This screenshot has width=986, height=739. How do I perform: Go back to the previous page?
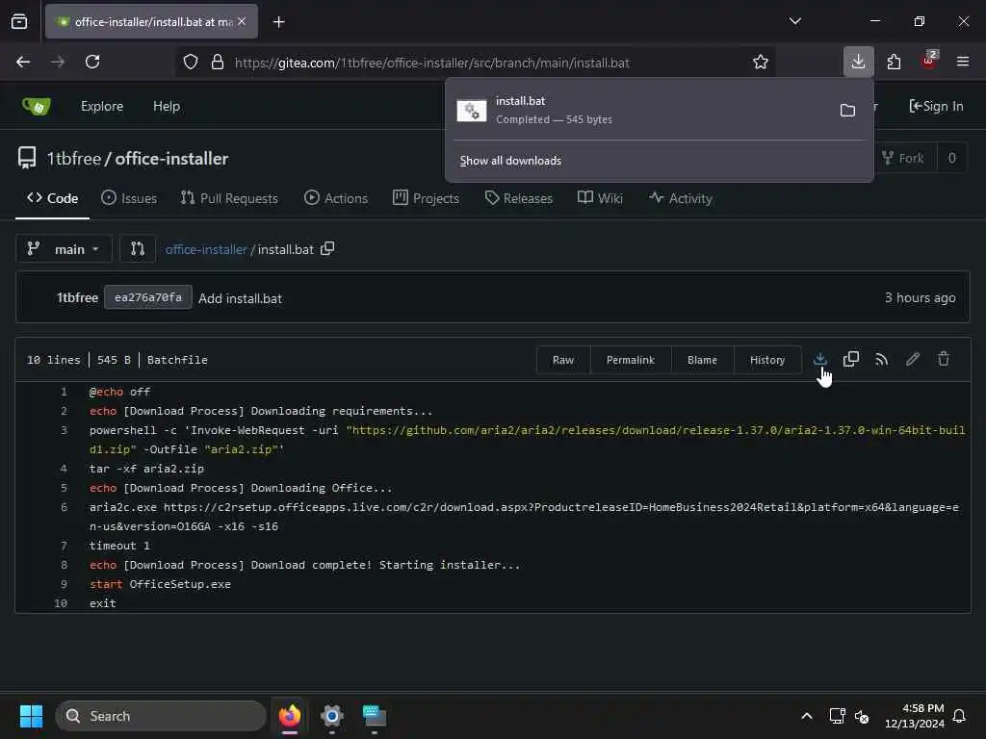[x=23, y=62]
